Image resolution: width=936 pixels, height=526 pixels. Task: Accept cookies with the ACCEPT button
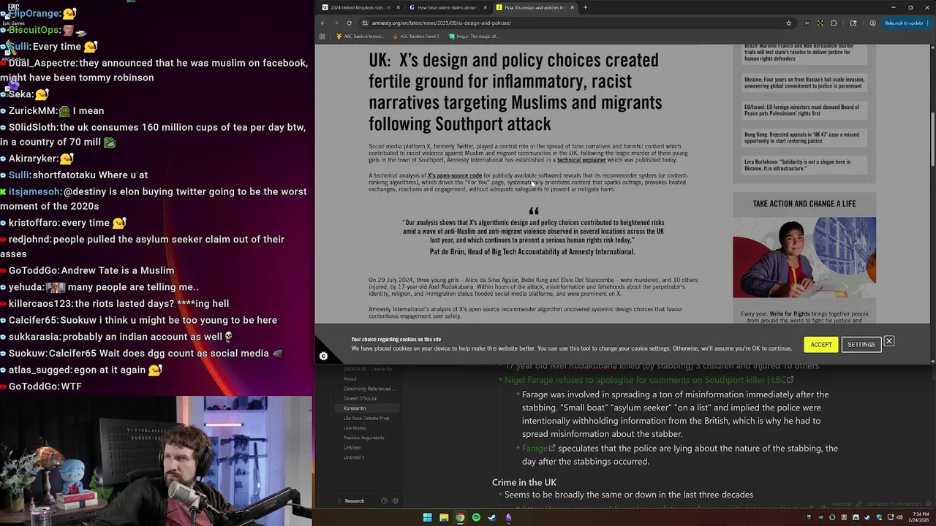click(820, 345)
